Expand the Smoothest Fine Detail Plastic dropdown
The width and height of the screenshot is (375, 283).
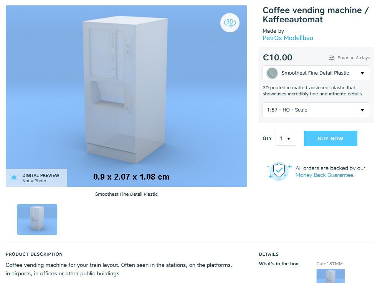[316, 73]
